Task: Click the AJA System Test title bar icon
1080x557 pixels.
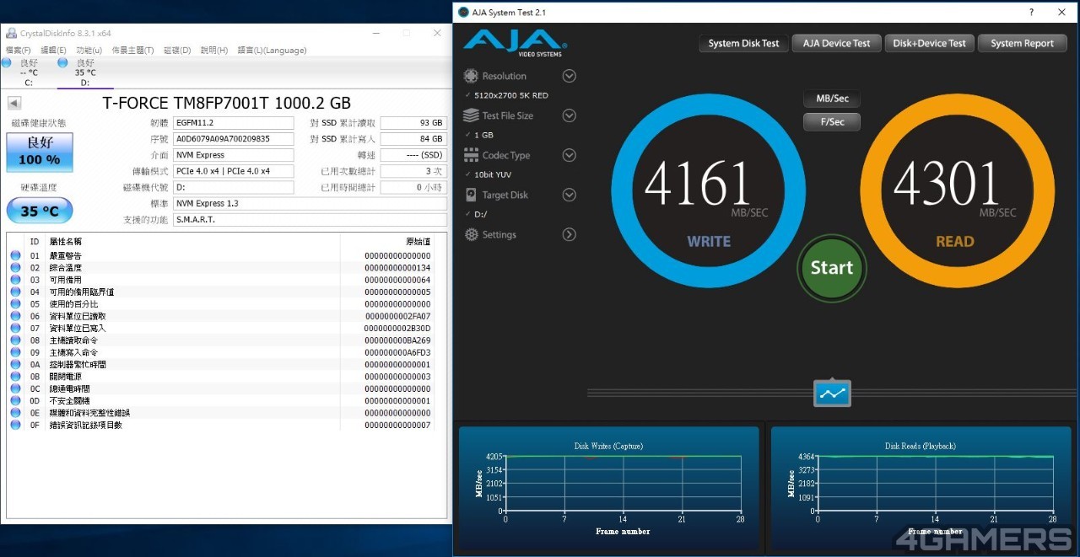Action: [463, 13]
